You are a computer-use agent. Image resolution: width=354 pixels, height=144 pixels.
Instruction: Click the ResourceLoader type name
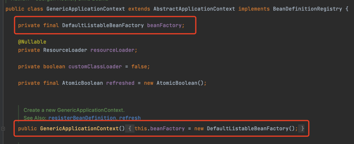[65, 50]
